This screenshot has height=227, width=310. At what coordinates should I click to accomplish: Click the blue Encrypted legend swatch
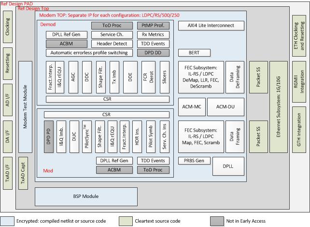pyautogui.click(x=7, y=221)
